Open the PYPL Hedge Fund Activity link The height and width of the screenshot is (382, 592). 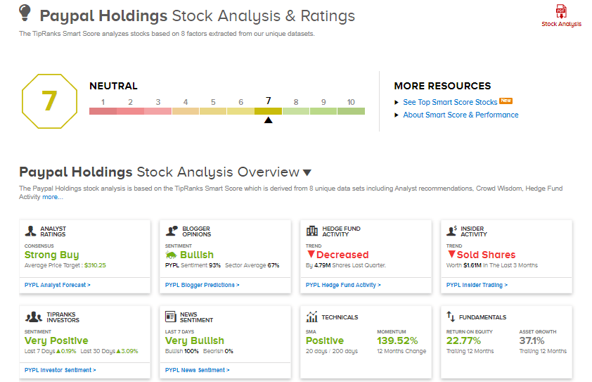tap(343, 285)
